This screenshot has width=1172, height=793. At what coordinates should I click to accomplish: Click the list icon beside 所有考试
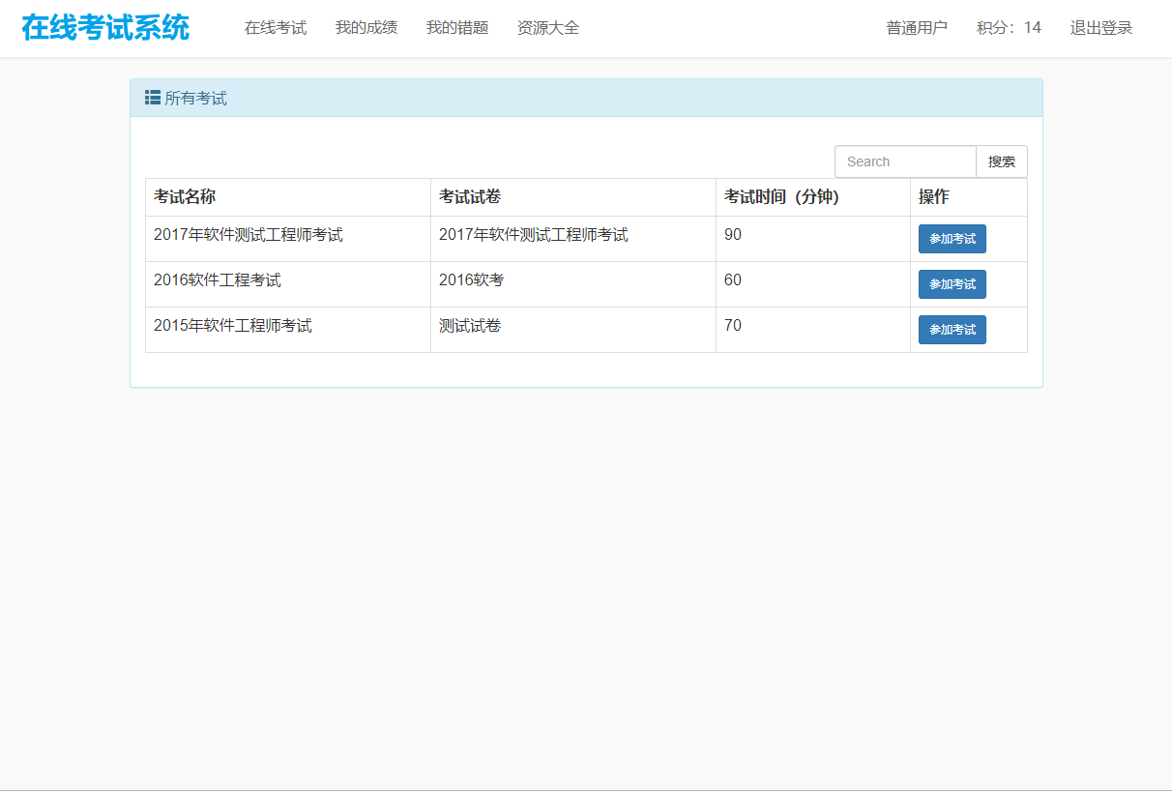(153, 98)
